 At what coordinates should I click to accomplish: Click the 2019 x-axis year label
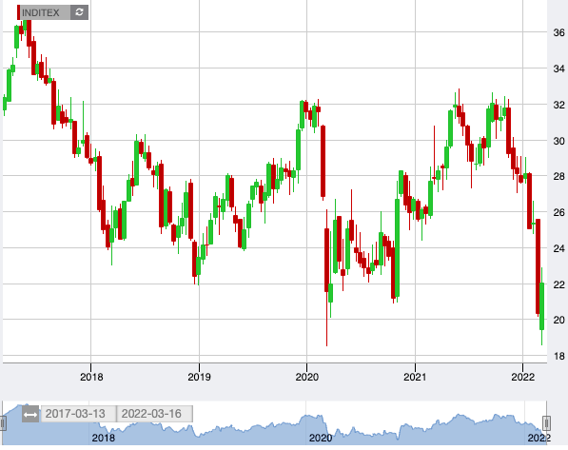(x=199, y=377)
